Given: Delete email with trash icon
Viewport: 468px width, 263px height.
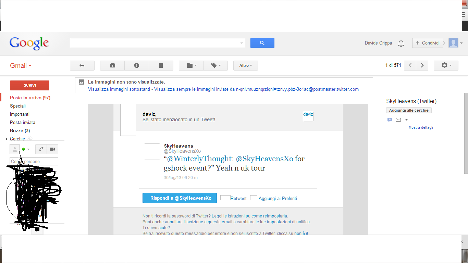Looking at the screenshot, I should coord(161,65).
